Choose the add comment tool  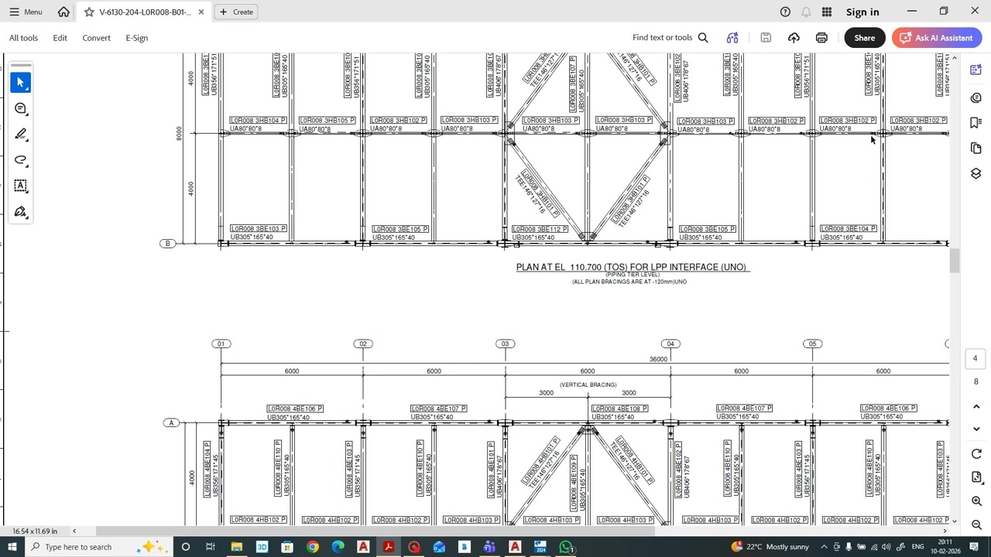21,108
